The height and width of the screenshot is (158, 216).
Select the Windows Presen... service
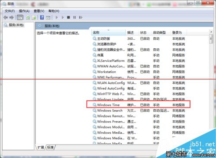point(139,122)
